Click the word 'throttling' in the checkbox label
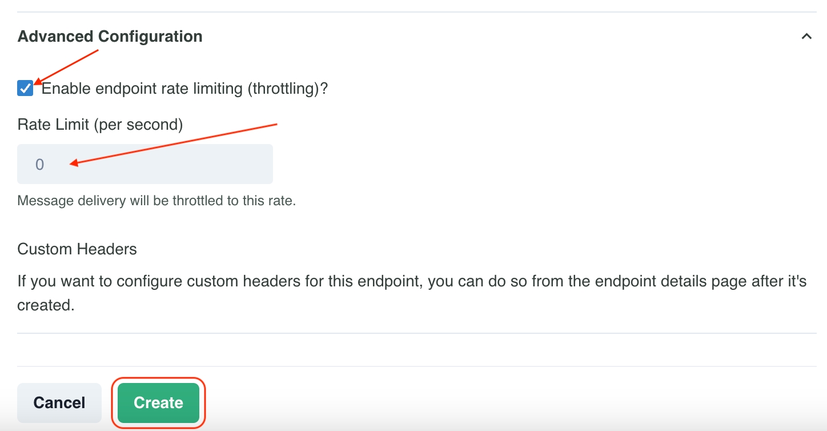Image resolution: width=827 pixels, height=431 pixels. pyautogui.click(x=282, y=89)
